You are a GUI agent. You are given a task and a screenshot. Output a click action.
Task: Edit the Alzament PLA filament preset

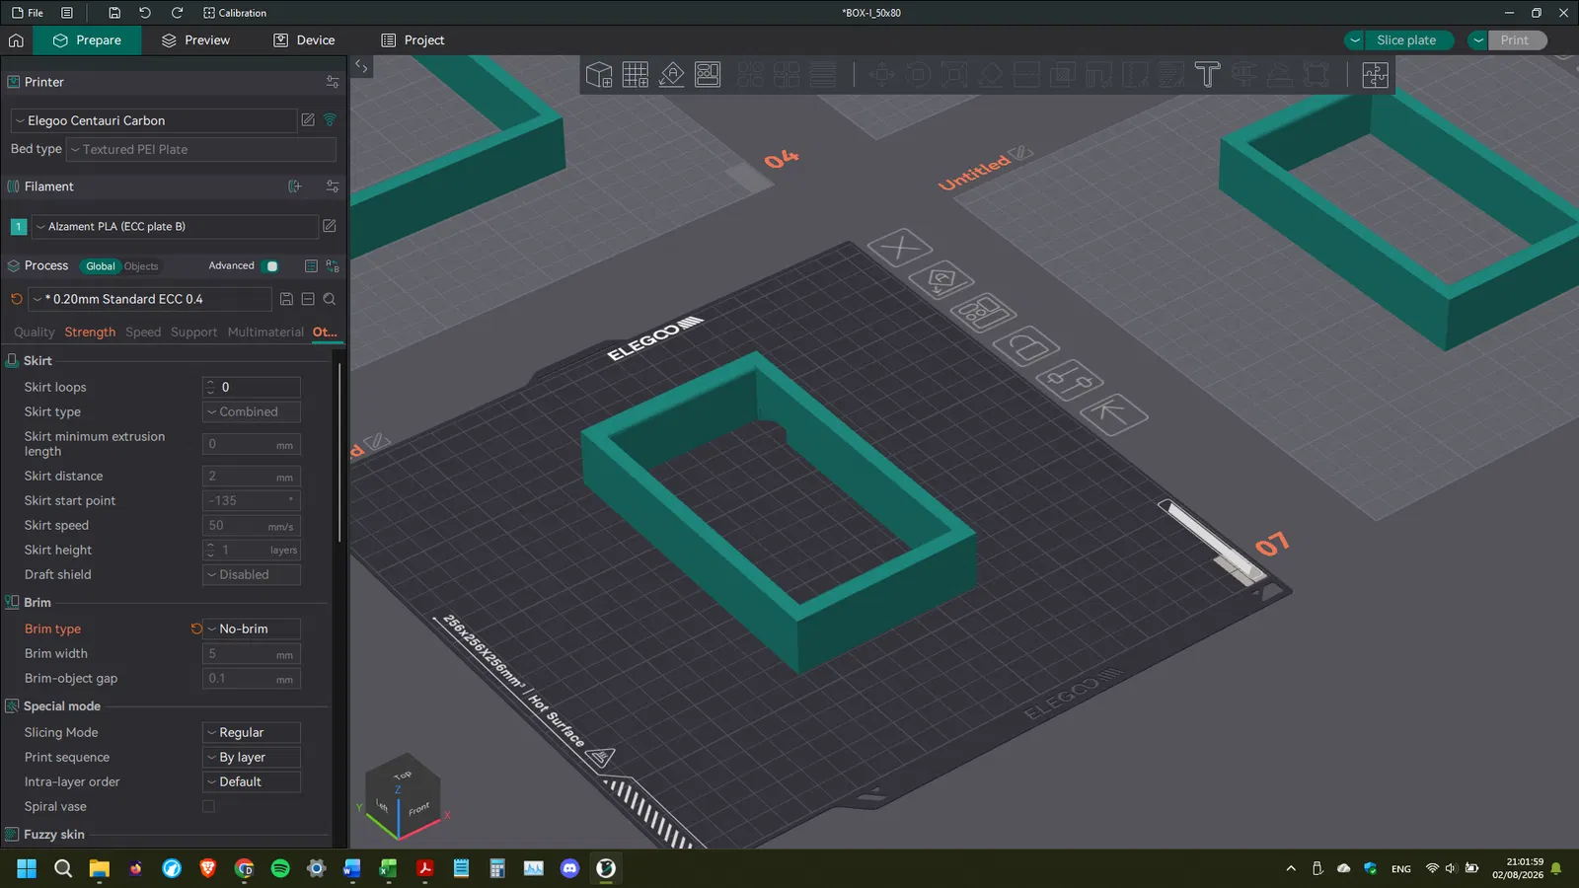(330, 226)
